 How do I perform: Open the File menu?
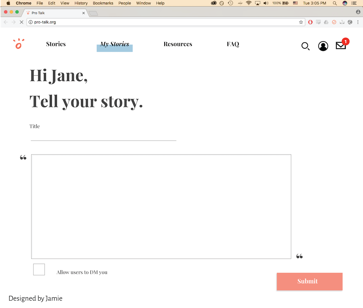pos(40,3)
